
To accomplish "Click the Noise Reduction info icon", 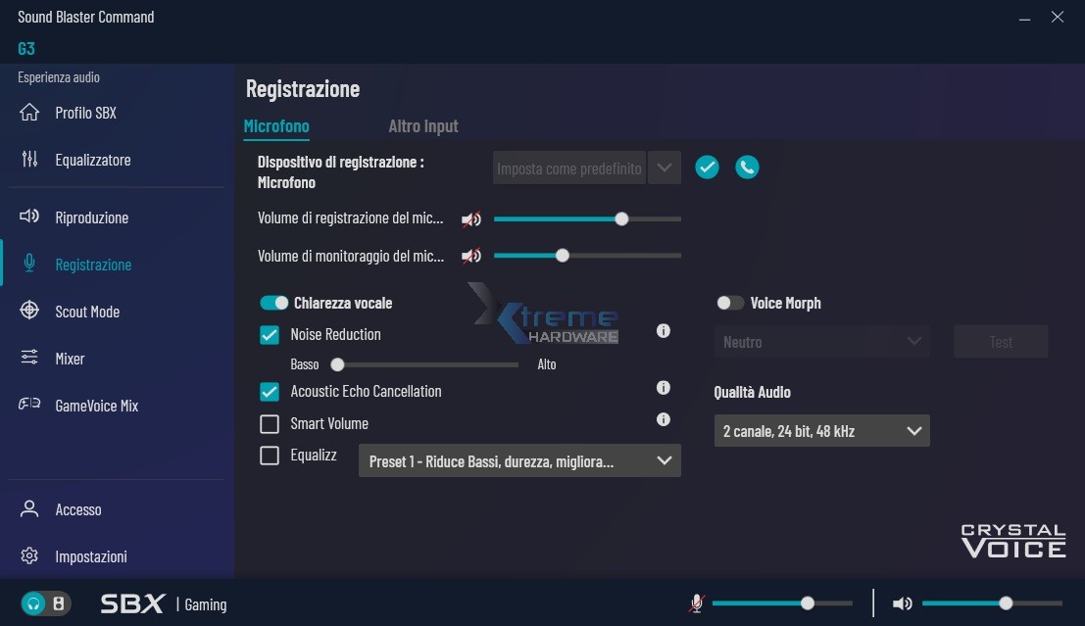I will 664,331.
